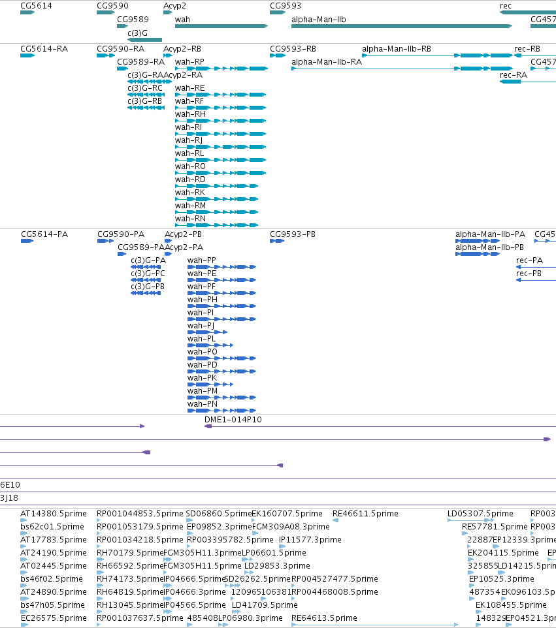Select the EK108455.5prime EST label
The height and width of the screenshot is (628, 556).
(x=511, y=605)
